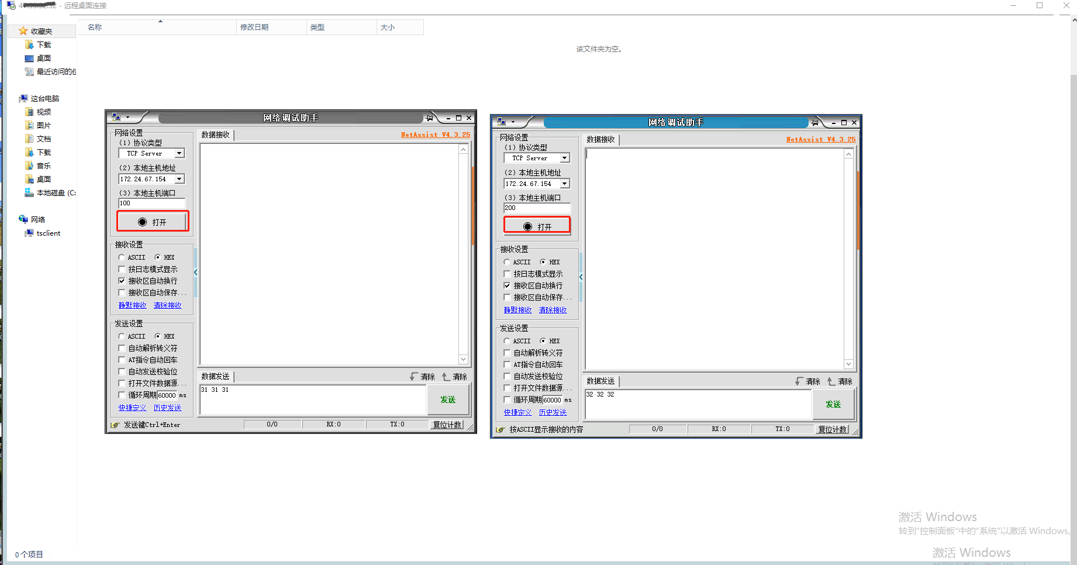Select ASCII under 接收设置 in port 100 window
The height and width of the screenshot is (565, 1077).
point(122,257)
